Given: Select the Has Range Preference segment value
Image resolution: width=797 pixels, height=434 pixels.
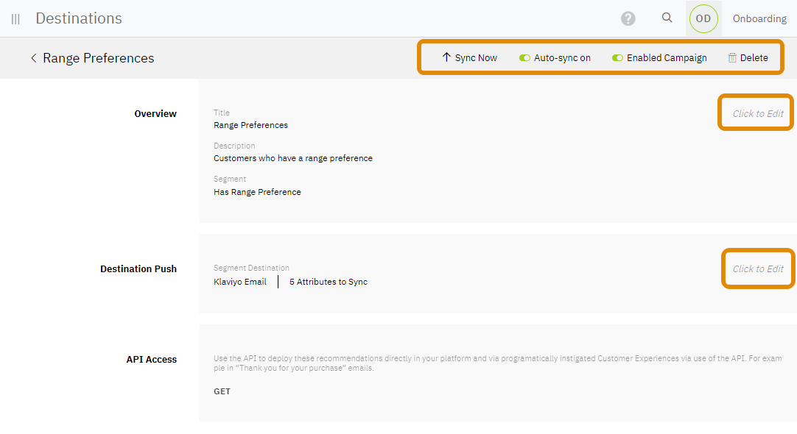Looking at the screenshot, I should [x=257, y=192].
